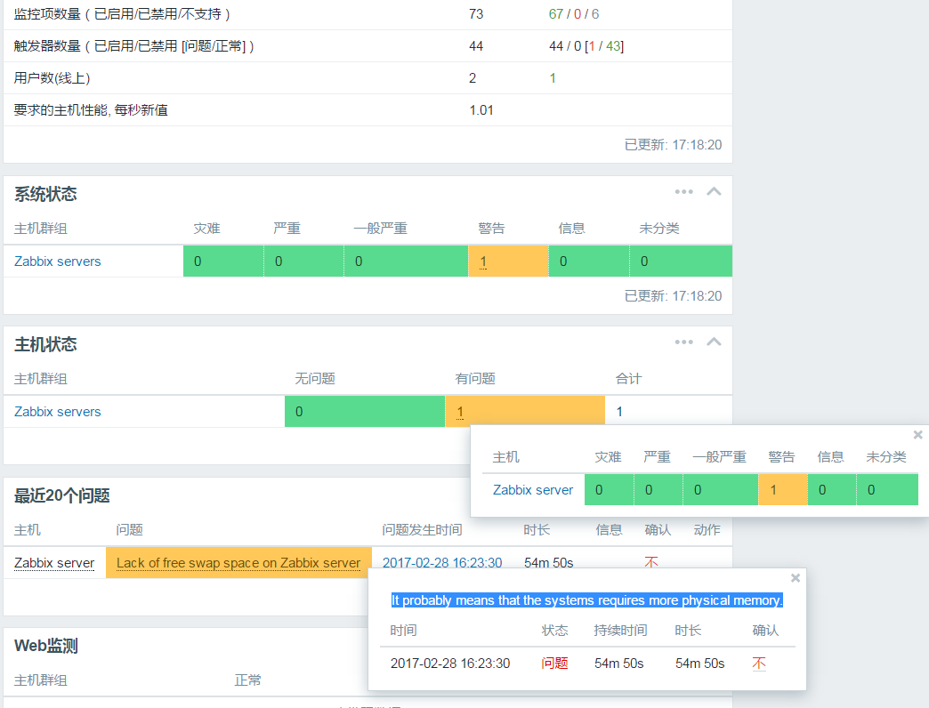Click the online user count for 用户数(线上)

click(x=553, y=78)
